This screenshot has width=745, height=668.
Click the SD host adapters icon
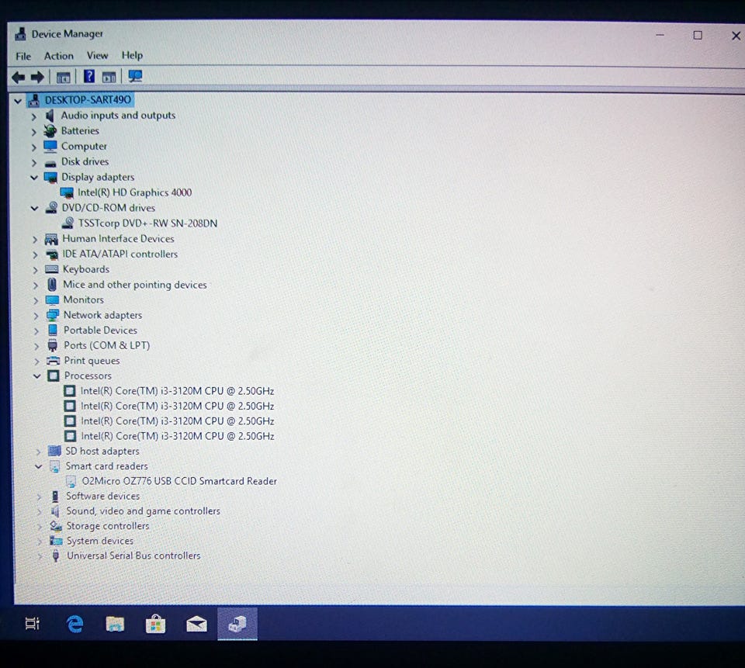click(54, 451)
